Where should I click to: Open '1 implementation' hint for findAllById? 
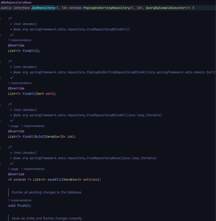33,126
